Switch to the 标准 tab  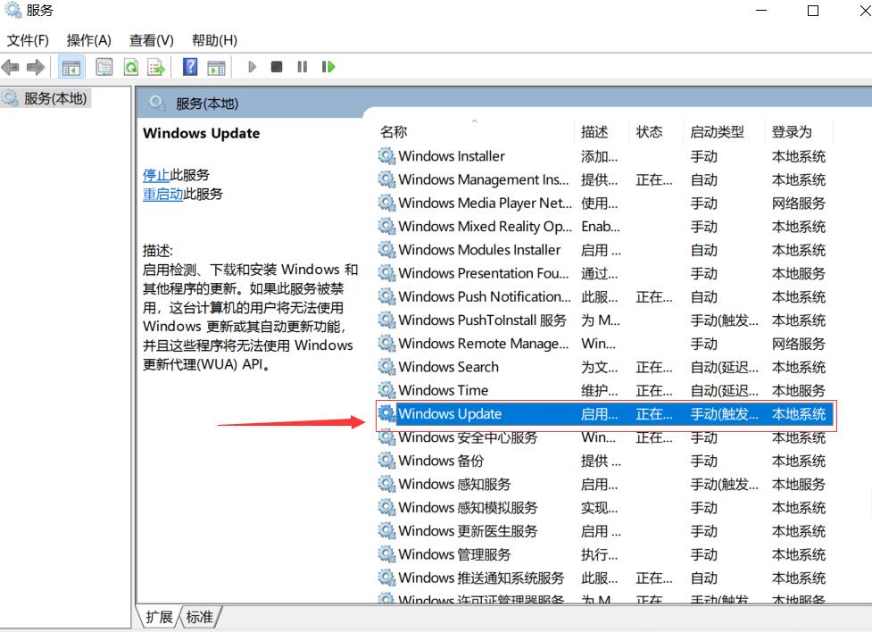point(200,617)
